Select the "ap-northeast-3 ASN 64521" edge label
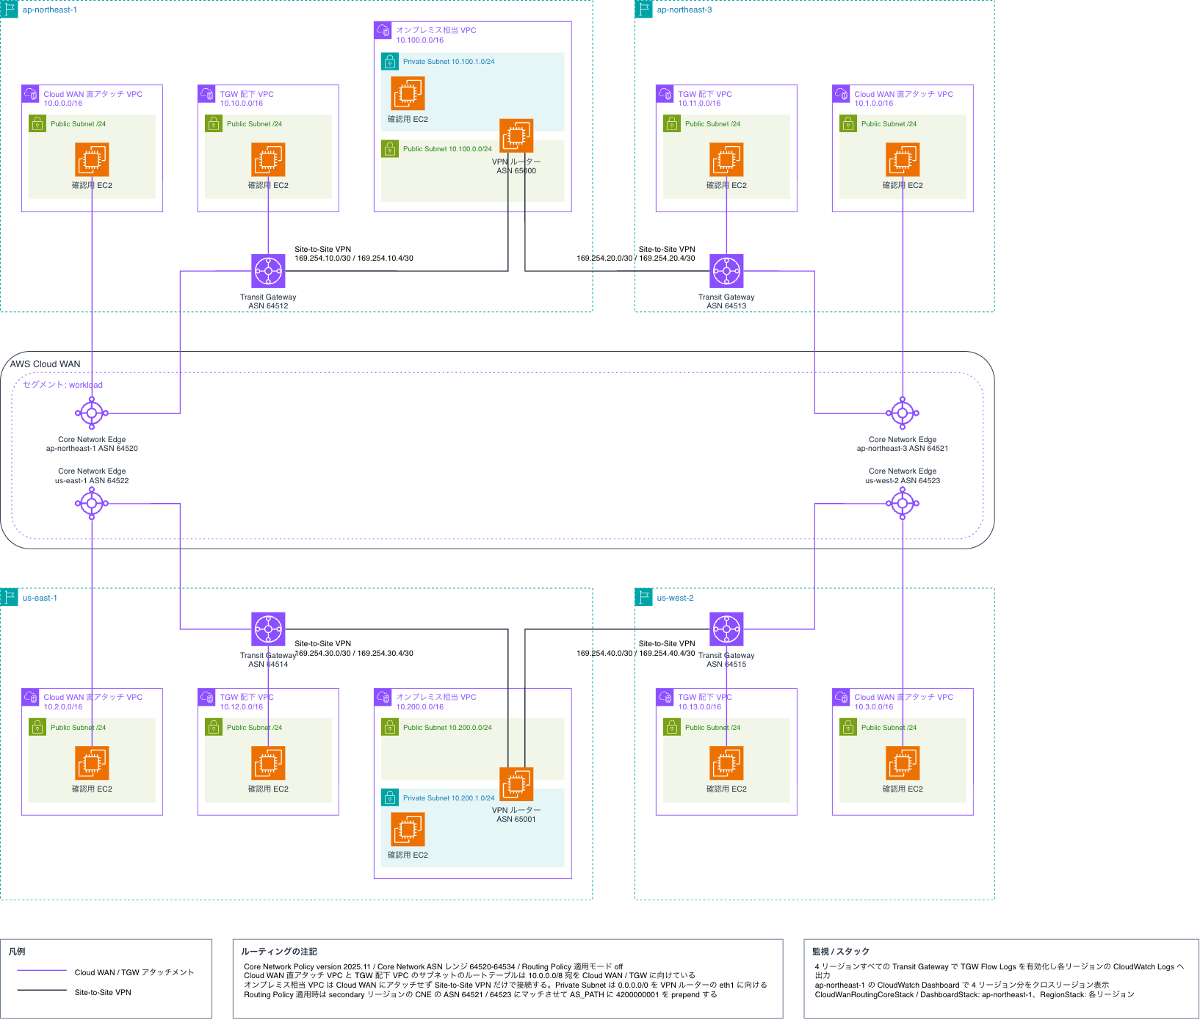The image size is (1200, 1020). point(903,449)
